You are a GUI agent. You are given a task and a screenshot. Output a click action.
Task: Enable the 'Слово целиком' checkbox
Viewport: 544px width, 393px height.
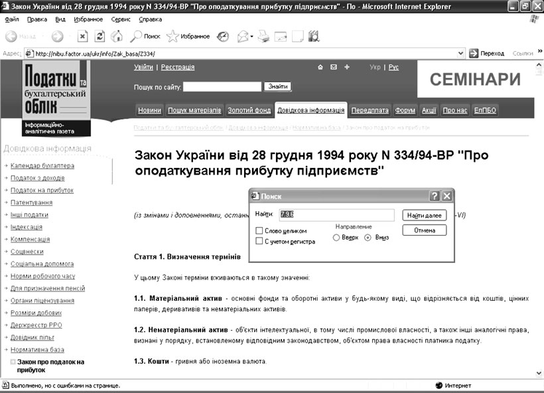(x=259, y=230)
